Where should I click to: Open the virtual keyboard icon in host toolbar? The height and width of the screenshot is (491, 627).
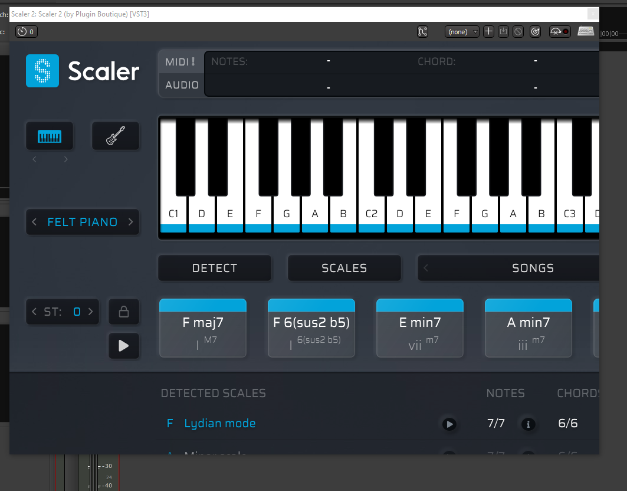[x=586, y=32]
